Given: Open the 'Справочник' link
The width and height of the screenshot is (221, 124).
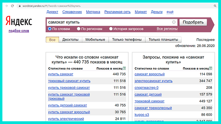Looking at the screenshot, I should coord(72,12).
